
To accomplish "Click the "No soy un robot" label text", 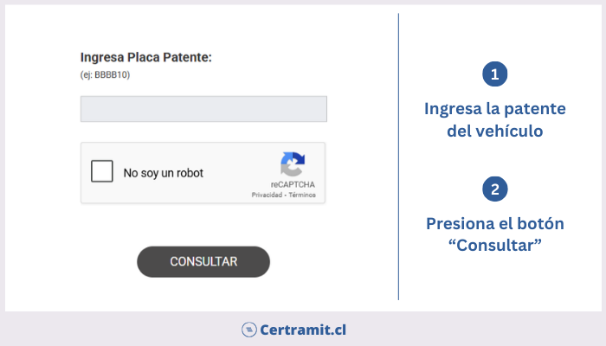I will click(164, 173).
